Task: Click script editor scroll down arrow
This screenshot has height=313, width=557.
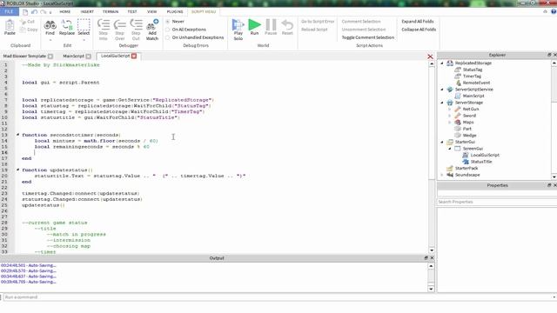Action: pyautogui.click(x=432, y=250)
